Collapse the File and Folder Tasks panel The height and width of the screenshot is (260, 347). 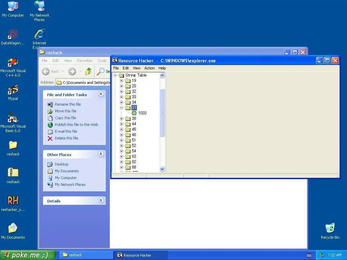click(101, 94)
